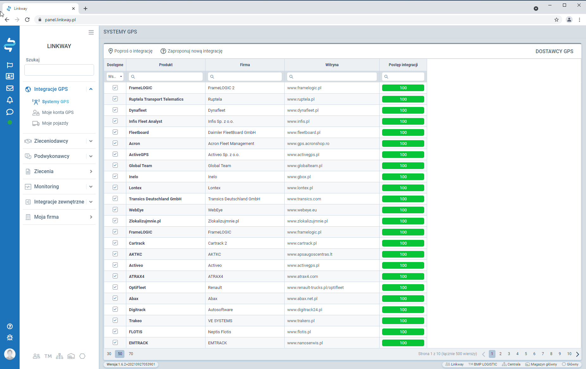Sort by Postęp integracji column header

[403, 65]
